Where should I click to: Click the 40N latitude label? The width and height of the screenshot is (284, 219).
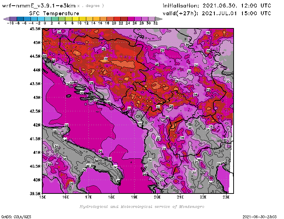coord(37,180)
